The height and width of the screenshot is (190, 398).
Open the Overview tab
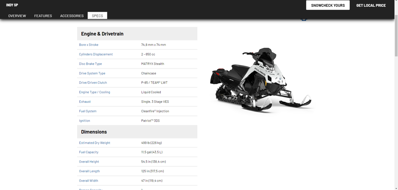(x=17, y=16)
